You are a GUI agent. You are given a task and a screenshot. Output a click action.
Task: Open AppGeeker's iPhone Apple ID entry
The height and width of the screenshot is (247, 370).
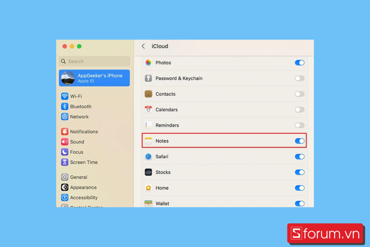[x=94, y=78]
